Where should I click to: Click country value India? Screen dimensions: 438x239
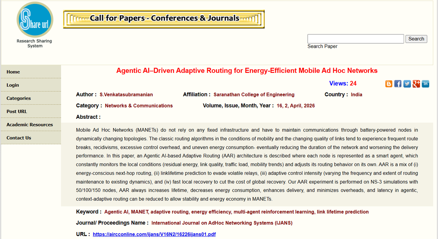(357, 94)
